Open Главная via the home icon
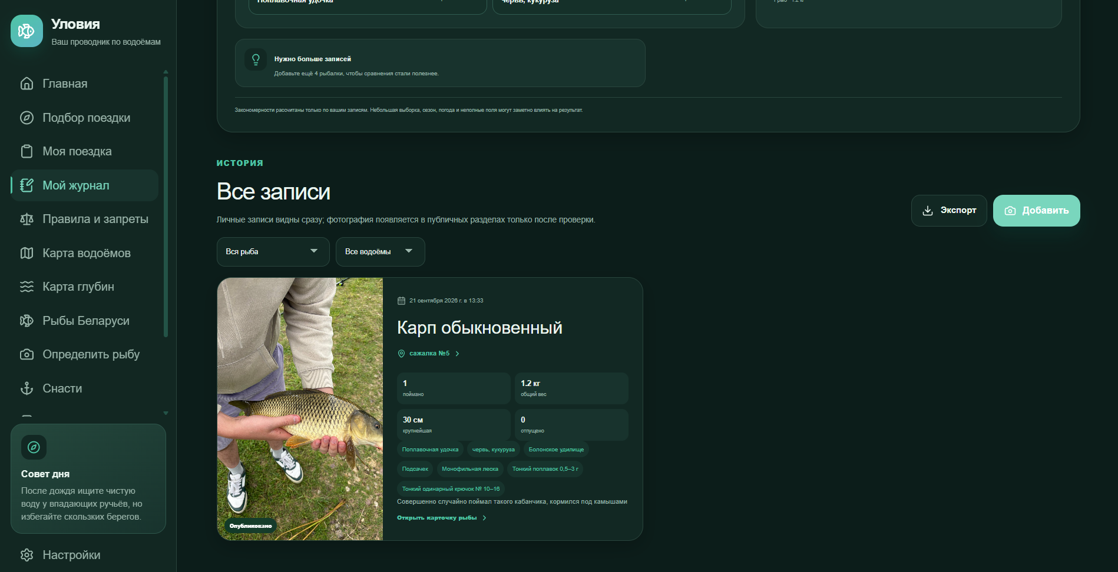The image size is (1118, 572). [x=27, y=84]
